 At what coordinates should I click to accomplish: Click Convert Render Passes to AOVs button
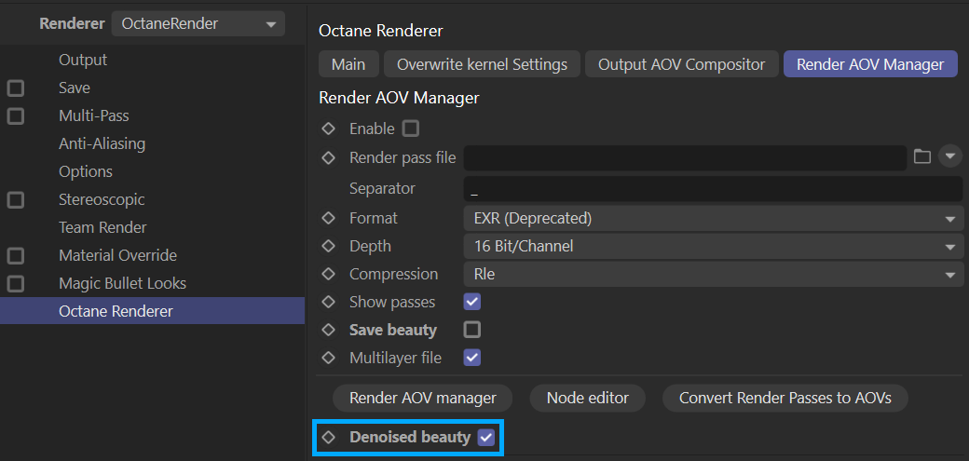(x=785, y=398)
